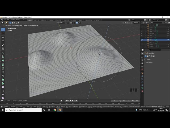170x128 pixels.
Task: Open the File menu
Action: (5, 20)
